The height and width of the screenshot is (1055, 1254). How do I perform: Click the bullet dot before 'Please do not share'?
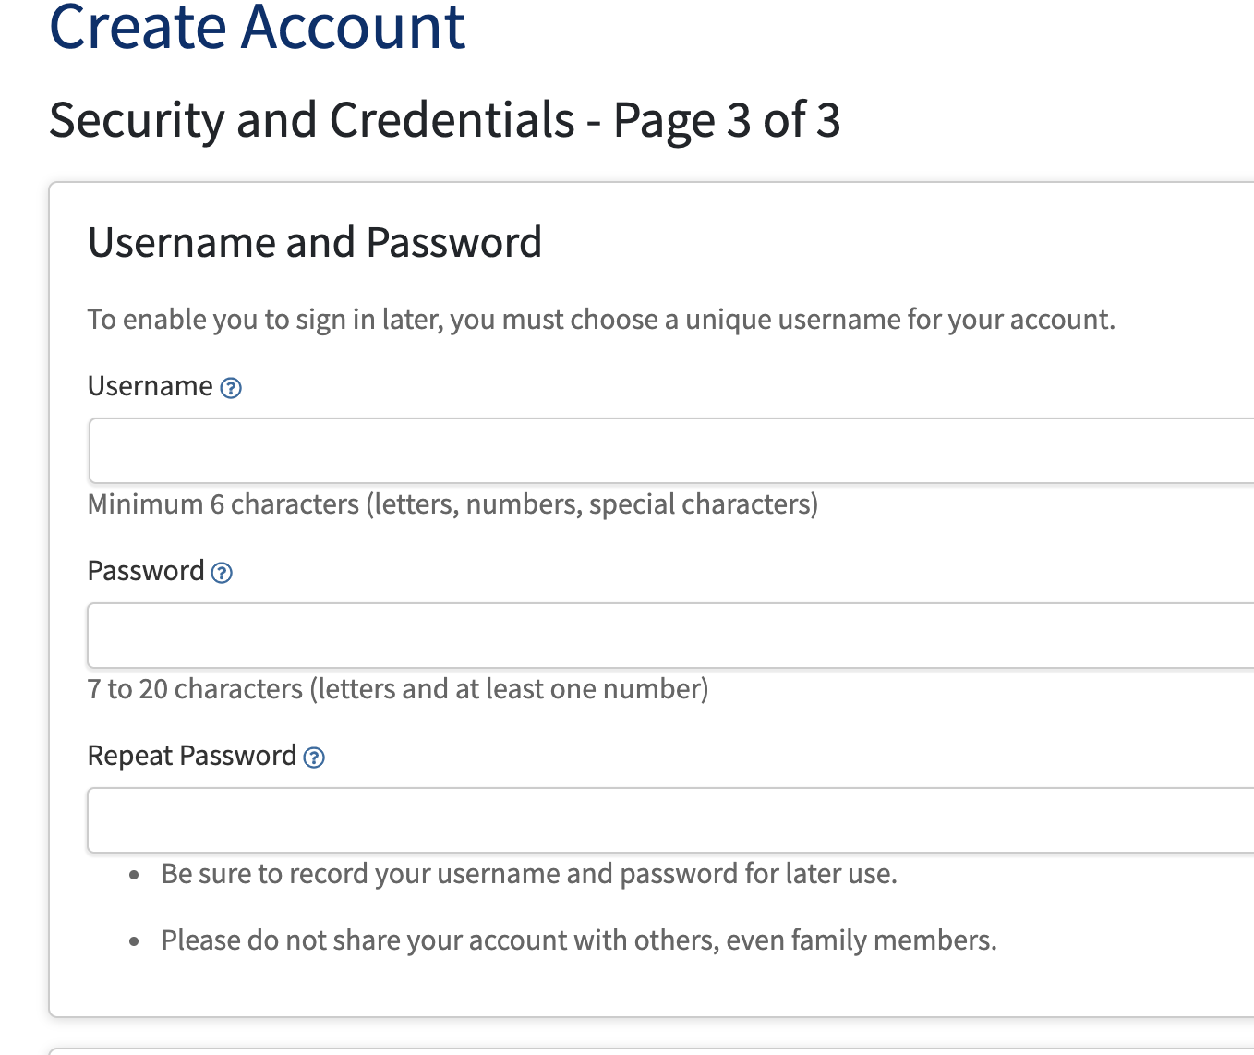(135, 941)
